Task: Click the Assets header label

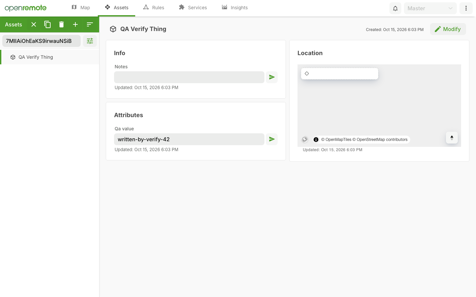Action: tap(14, 24)
